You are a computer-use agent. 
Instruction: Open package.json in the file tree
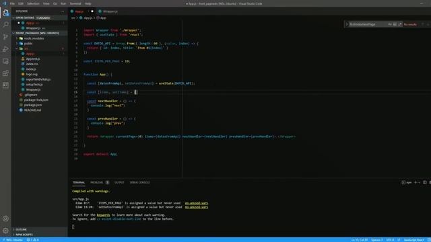coord(33,105)
